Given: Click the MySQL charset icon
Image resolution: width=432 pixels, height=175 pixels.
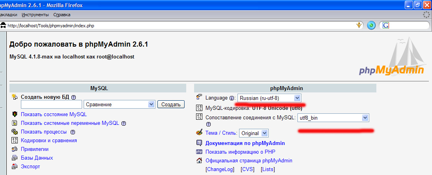Looking at the screenshot, I should [x=199, y=108].
